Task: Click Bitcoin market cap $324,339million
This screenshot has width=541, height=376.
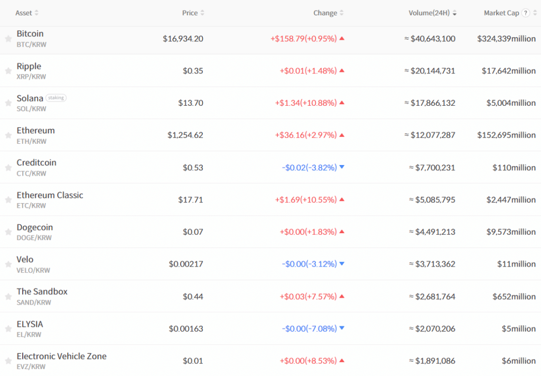Action: point(507,39)
